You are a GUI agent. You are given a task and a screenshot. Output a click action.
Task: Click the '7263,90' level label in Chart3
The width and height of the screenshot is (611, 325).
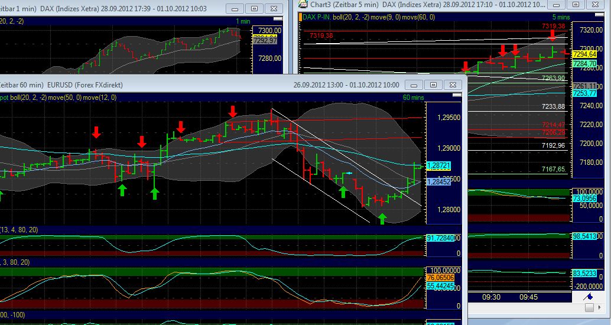click(x=553, y=78)
